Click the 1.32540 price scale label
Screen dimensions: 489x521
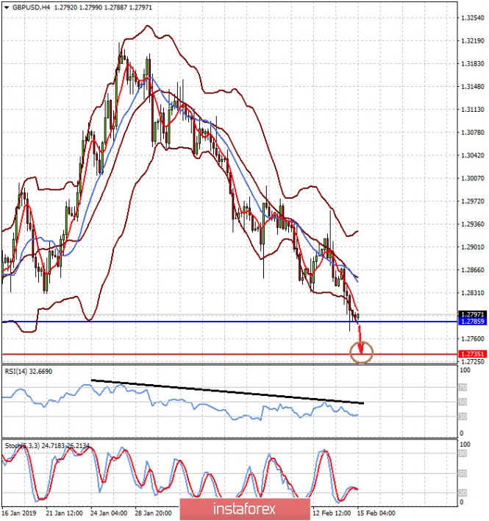471,18
